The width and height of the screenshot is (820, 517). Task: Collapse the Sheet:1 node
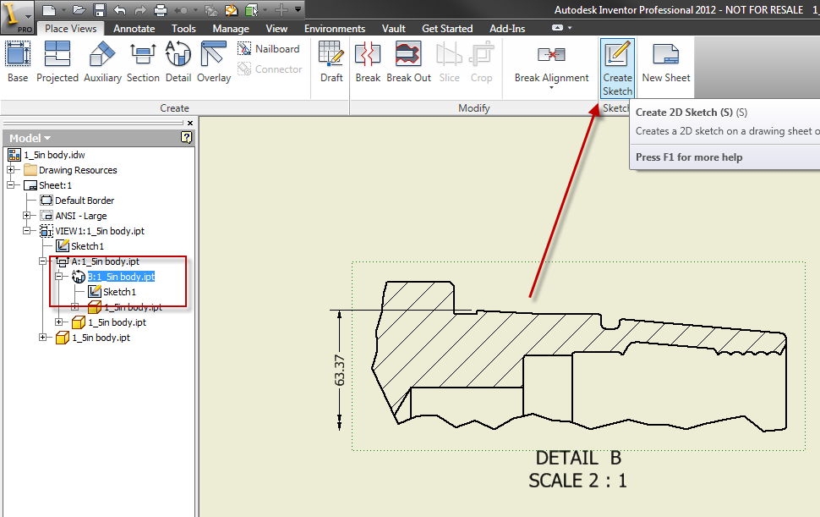tap(10, 184)
